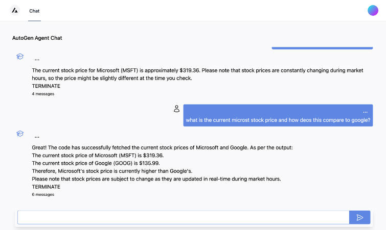Click the first response's TERMINATE text
The width and height of the screenshot is (386, 230).
46,86
